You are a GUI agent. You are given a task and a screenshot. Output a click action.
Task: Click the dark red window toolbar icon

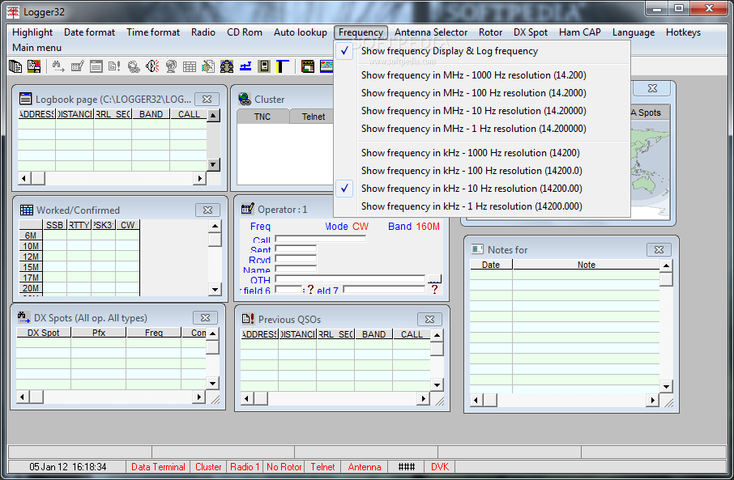coord(308,66)
